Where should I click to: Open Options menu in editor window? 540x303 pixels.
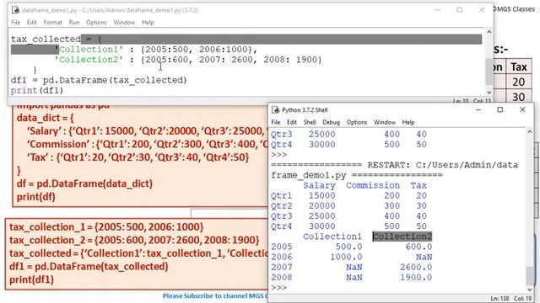pos(96,23)
